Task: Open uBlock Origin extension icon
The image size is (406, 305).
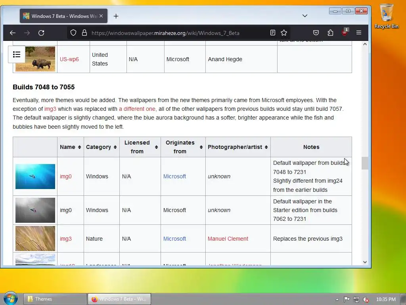Action: [345, 33]
